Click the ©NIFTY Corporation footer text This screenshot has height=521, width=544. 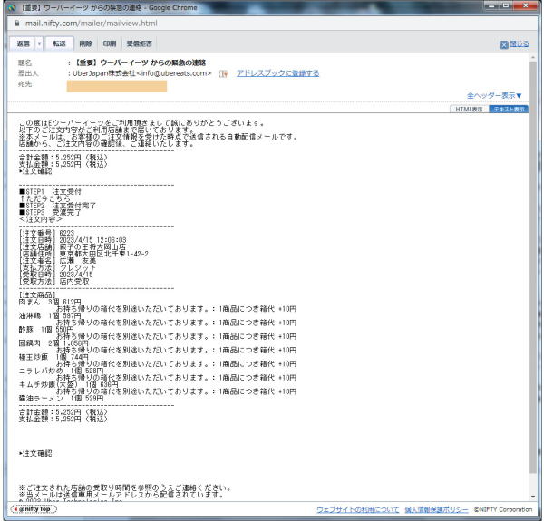click(503, 509)
